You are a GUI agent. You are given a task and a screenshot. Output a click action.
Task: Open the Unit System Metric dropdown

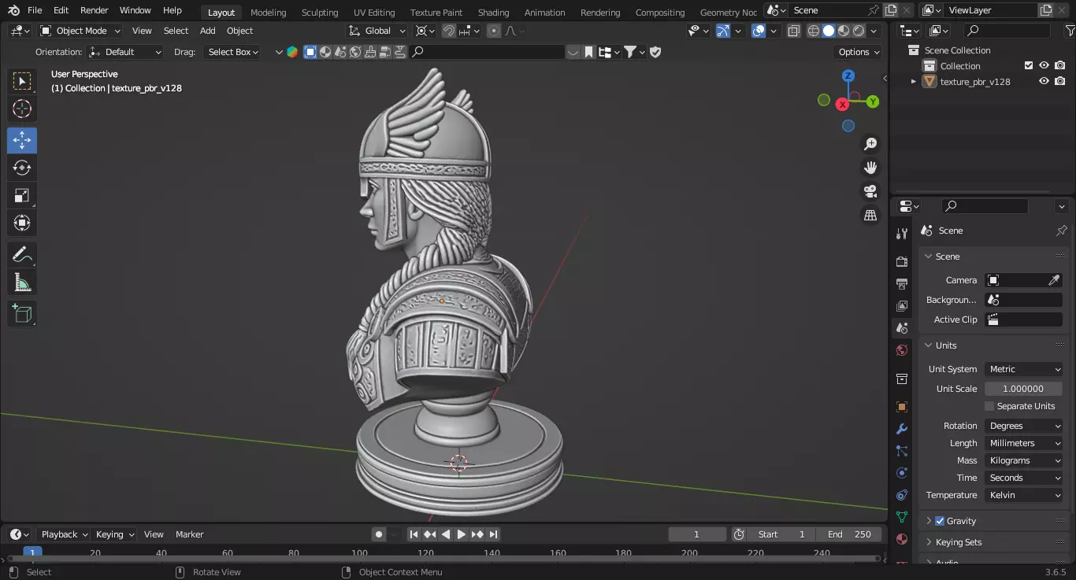[x=1023, y=369]
